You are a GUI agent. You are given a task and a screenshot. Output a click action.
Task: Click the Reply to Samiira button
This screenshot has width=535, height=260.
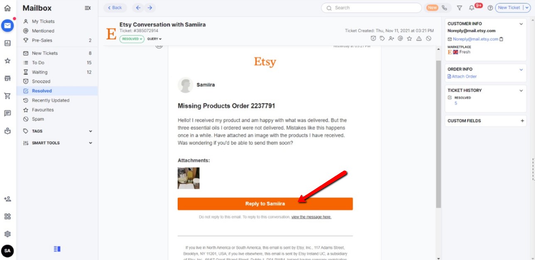(x=265, y=204)
